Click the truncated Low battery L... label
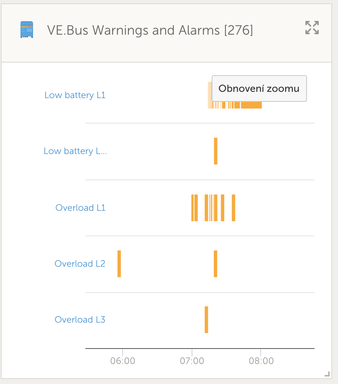This screenshot has height=384, width=338. [75, 151]
